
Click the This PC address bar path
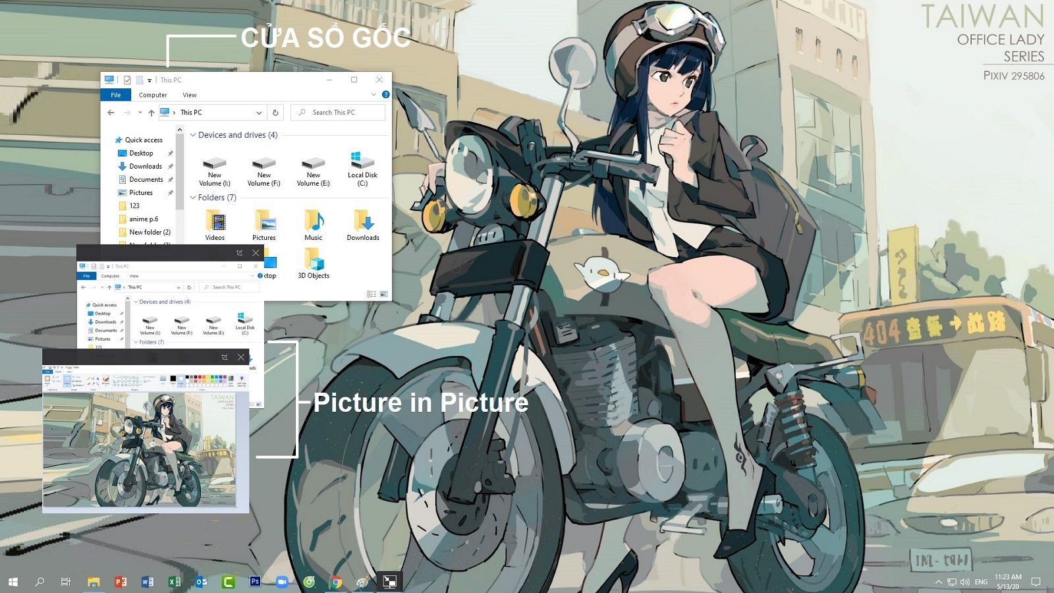[192, 113]
